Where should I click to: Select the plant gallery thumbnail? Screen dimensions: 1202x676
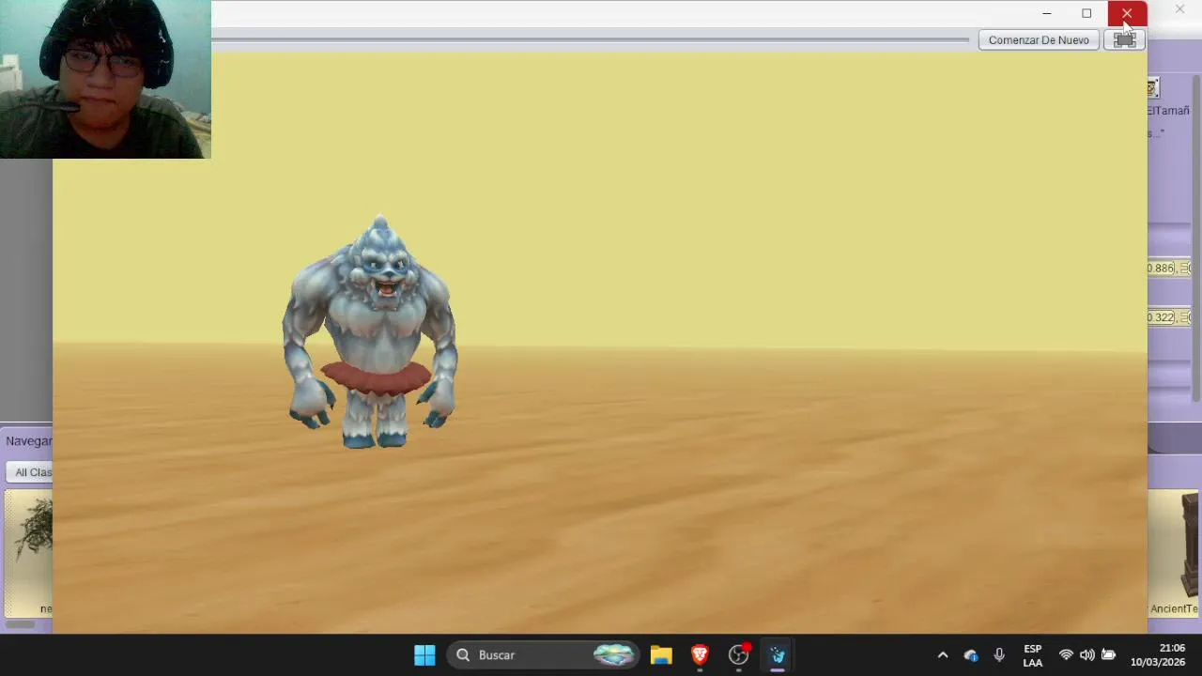[30, 552]
